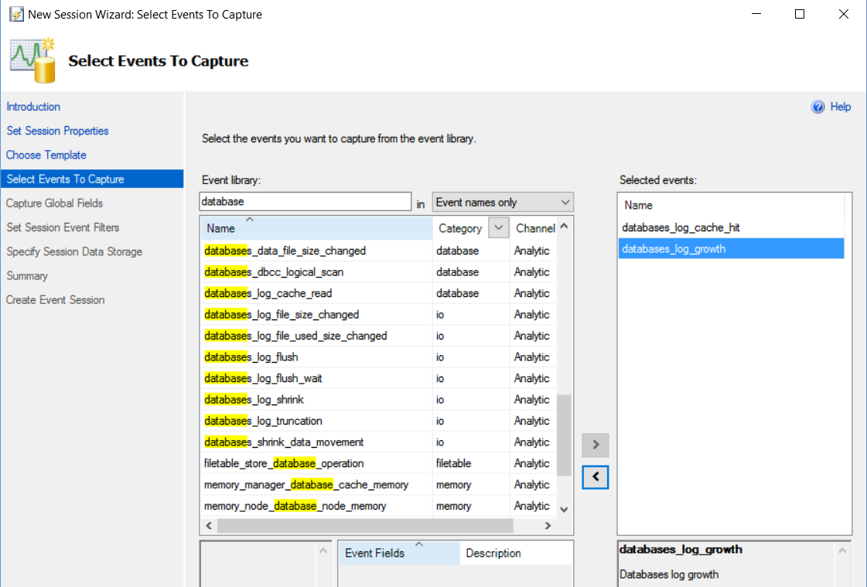Go to Introduction wizard page
This screenshot has height=587, width=867.
pyautogui.click(x=33, y=107)
